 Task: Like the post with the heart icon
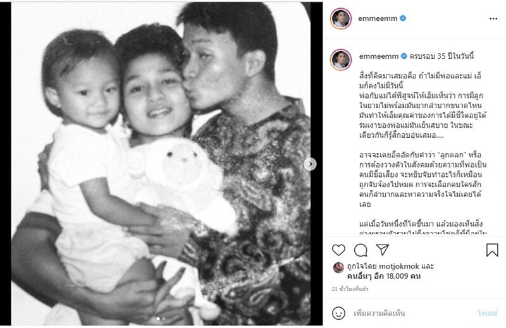pos(338,250)
